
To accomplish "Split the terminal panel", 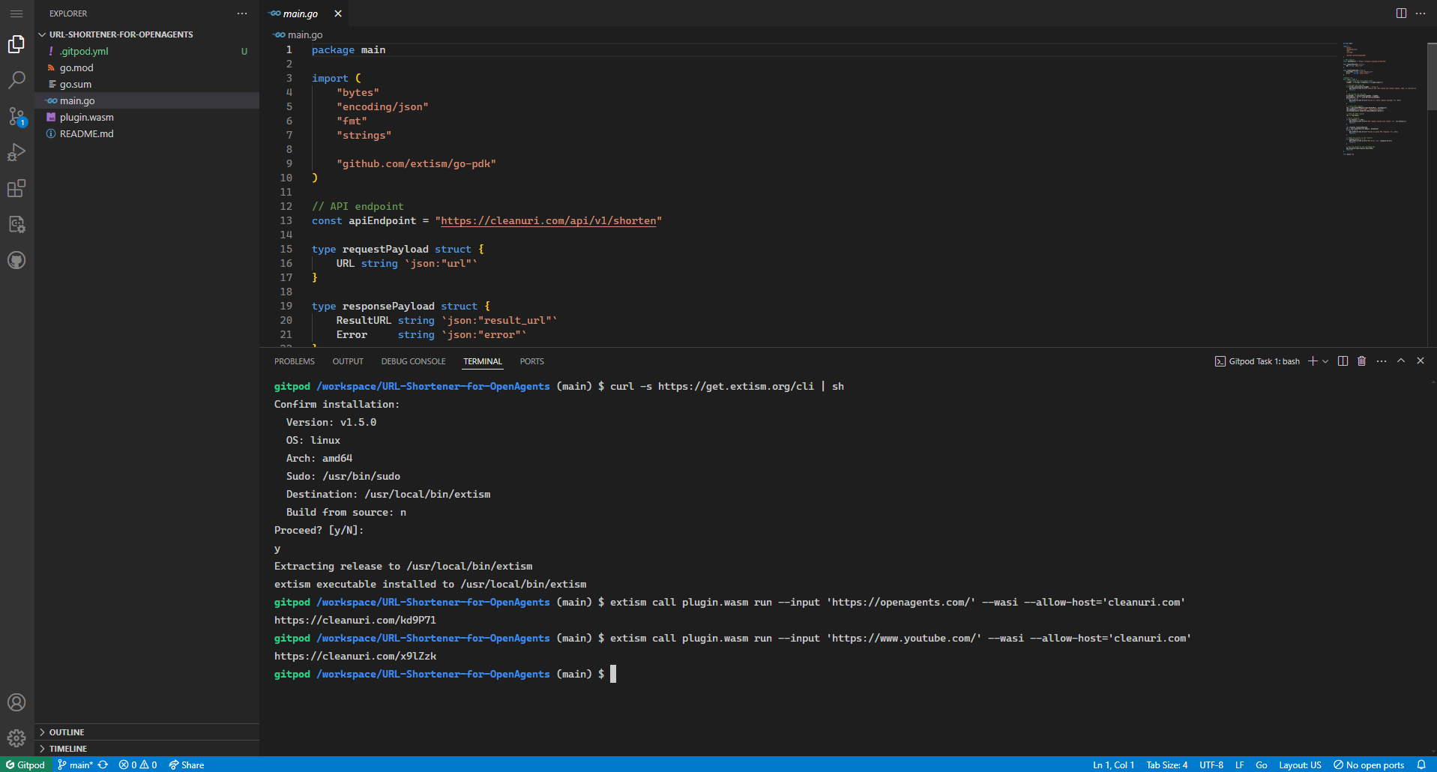I will (x=1343, y=361).
